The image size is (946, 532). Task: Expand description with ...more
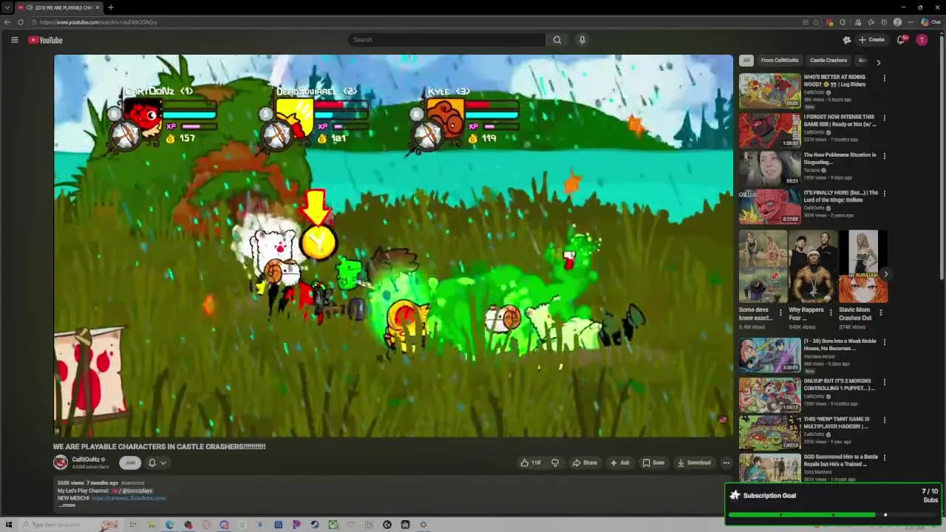[x=67, y=505]
